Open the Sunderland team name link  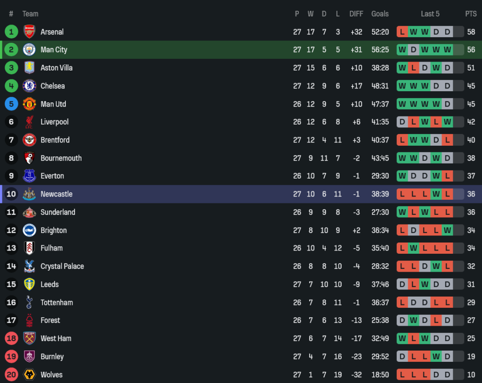click(58, 212)
